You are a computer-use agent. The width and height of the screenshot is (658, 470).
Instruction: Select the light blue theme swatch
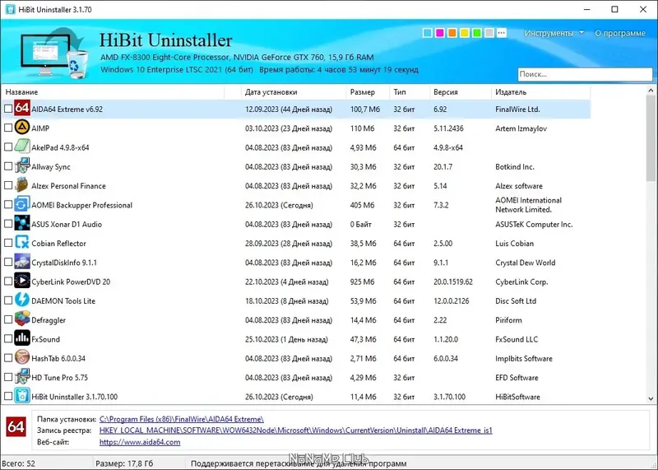tap(428, 33)
